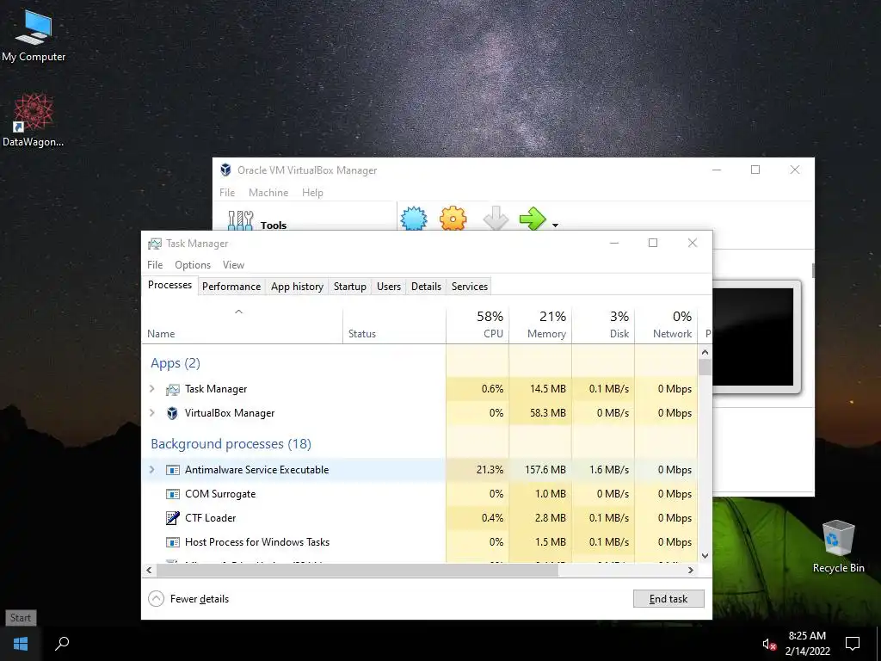Select Host Process for Windows Tasks row
Screen dimensions: 881x661
(420, 542)
